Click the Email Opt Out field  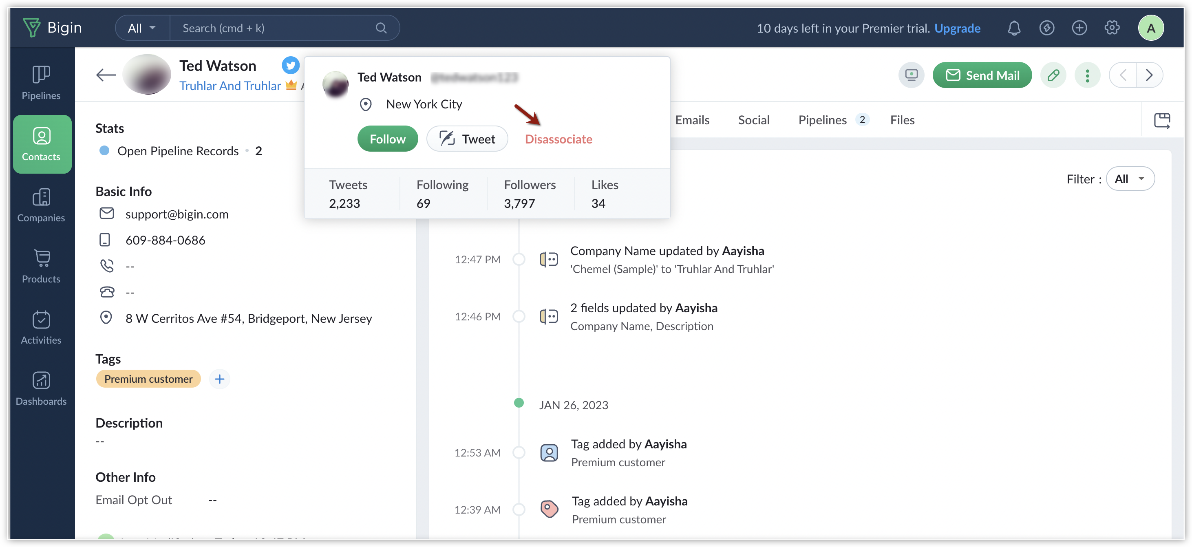[x=157, y=500]
